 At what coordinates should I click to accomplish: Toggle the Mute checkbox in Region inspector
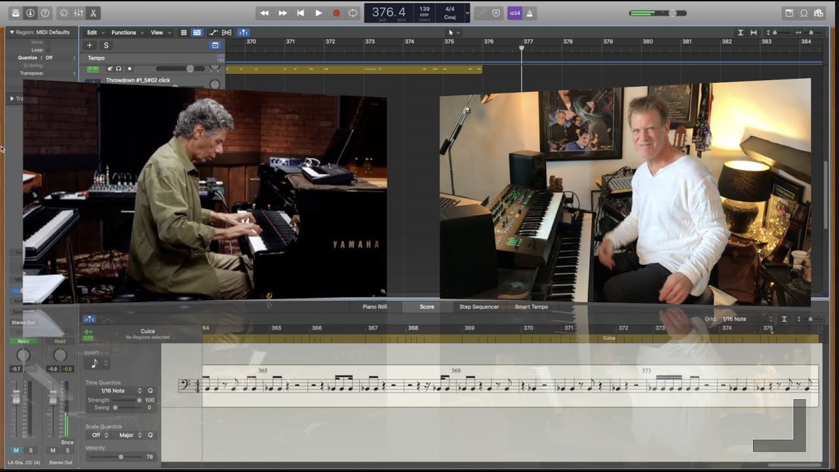point(48,42)
